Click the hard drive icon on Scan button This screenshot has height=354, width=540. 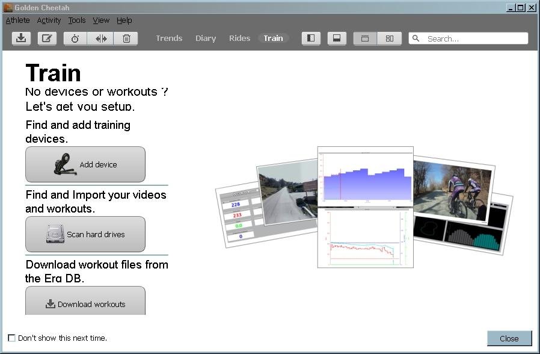[55, 234]
